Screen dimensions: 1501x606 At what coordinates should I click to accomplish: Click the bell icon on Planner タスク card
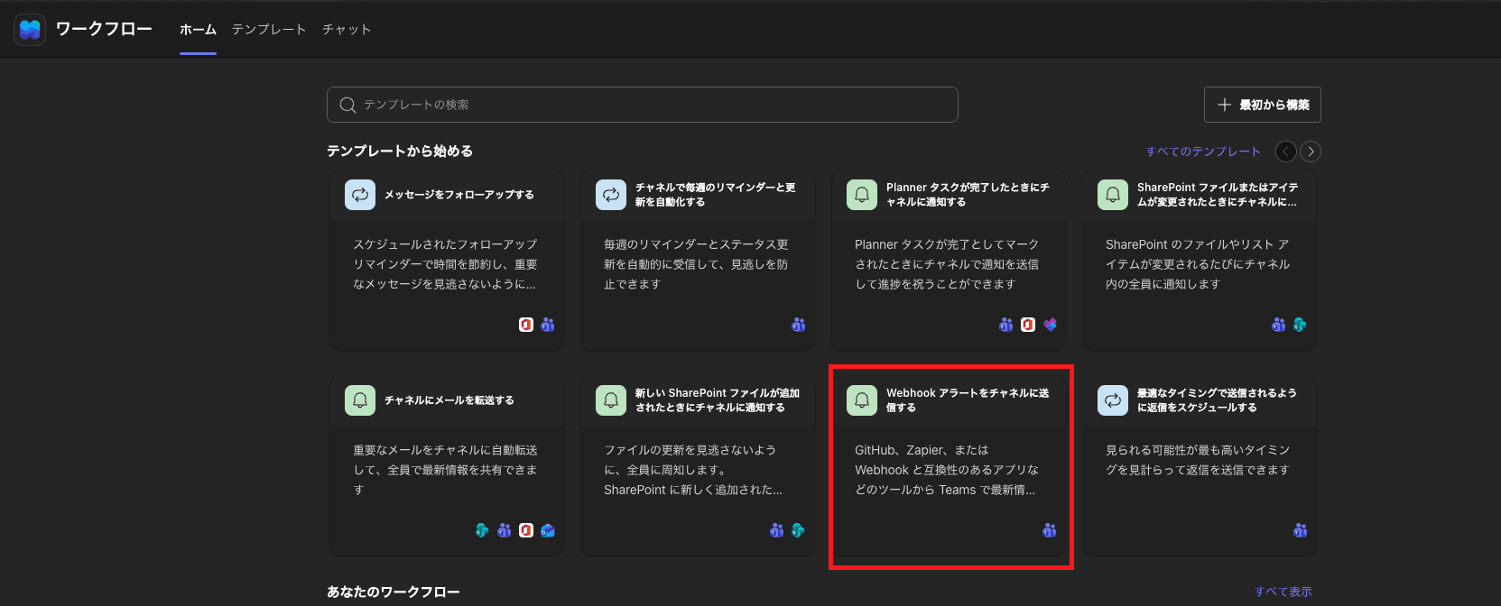[862, 195]
